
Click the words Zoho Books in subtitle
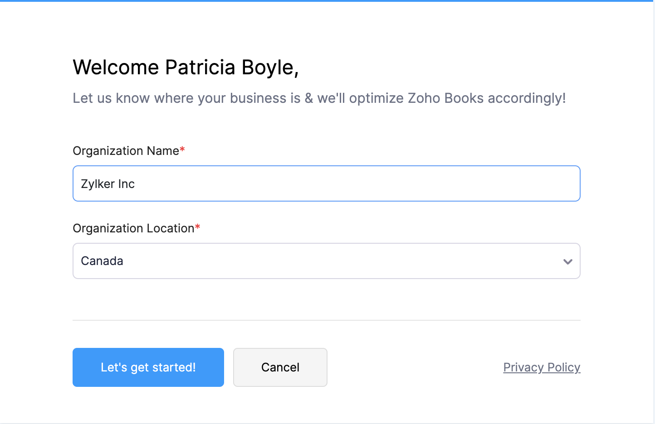pos(445,98)
